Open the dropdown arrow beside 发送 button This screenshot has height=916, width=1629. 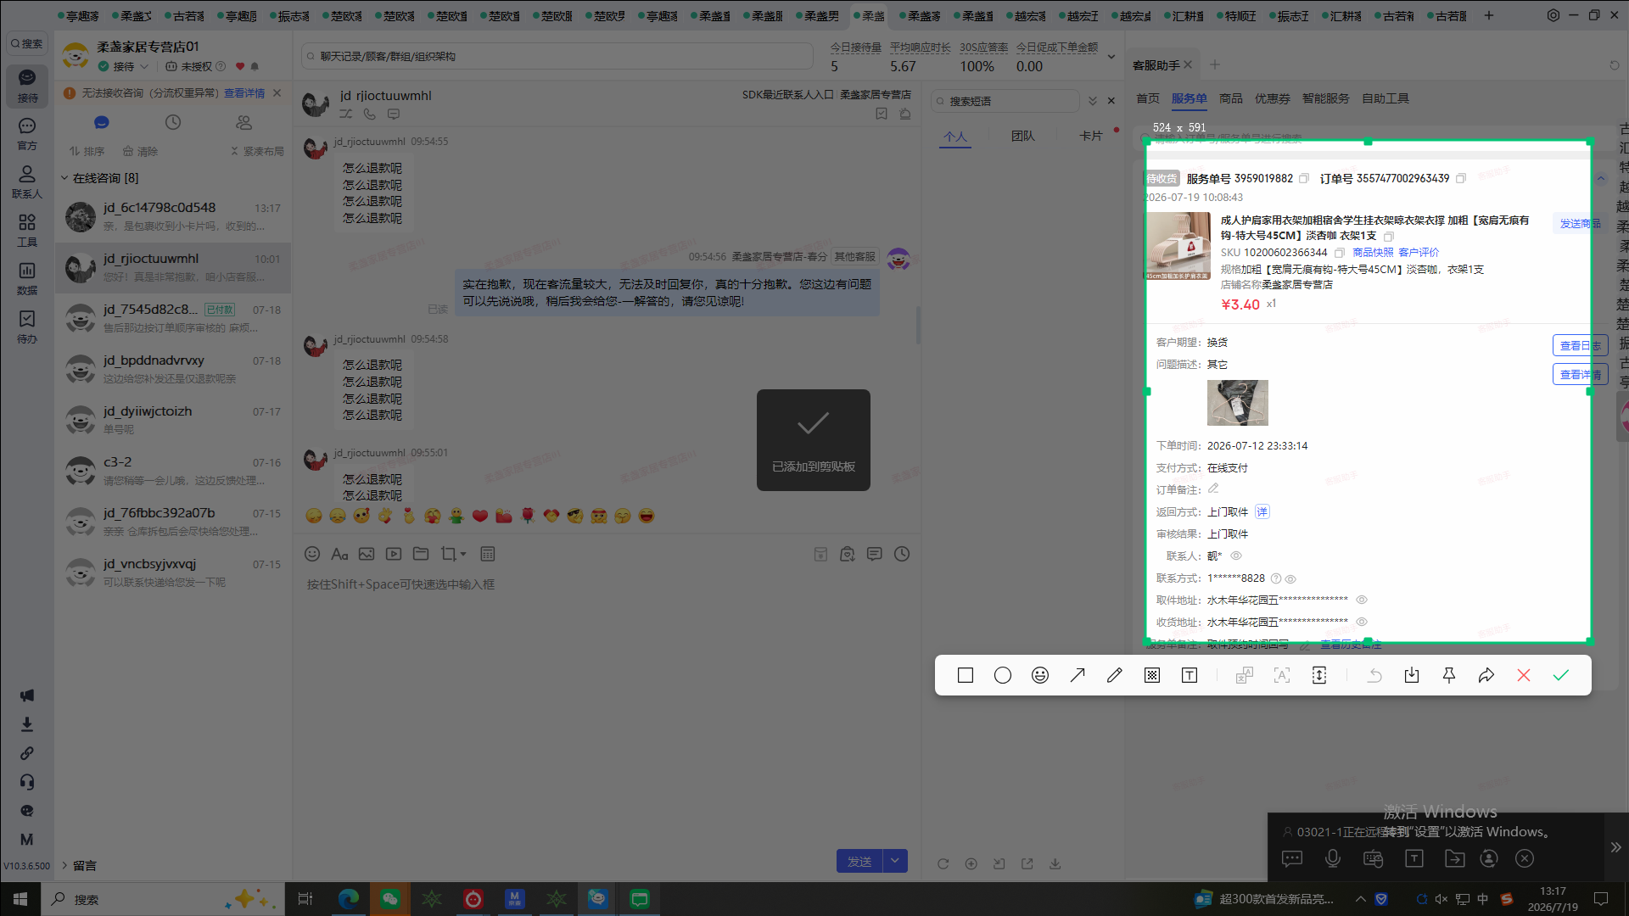point(895,861)
